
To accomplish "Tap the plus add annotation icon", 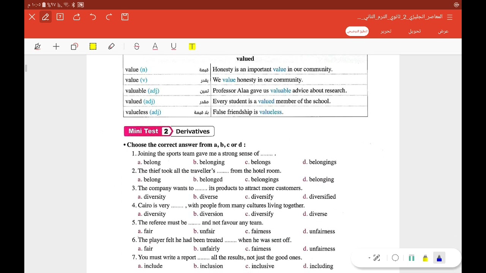I will (56, 46).
